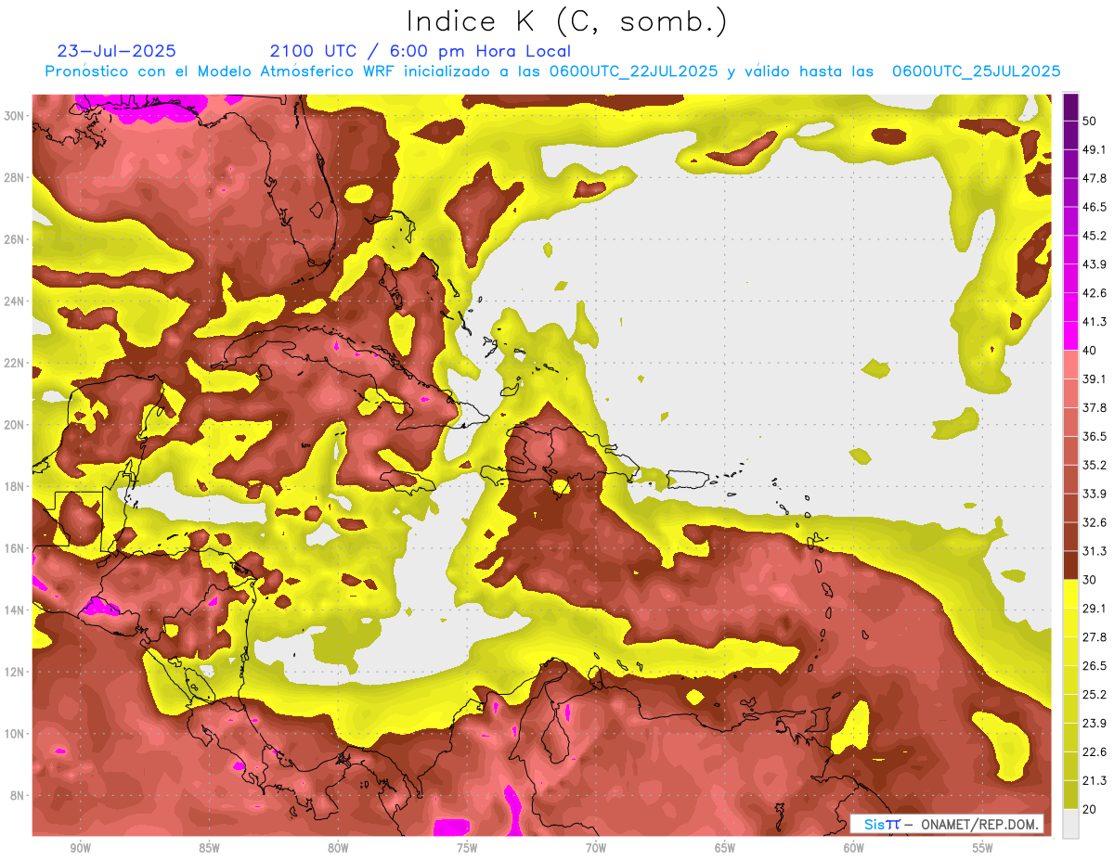Pick the light grey colorbar swatch below 20
The height and width of the screenshot is (860, 1114).
coord(1070,824)
